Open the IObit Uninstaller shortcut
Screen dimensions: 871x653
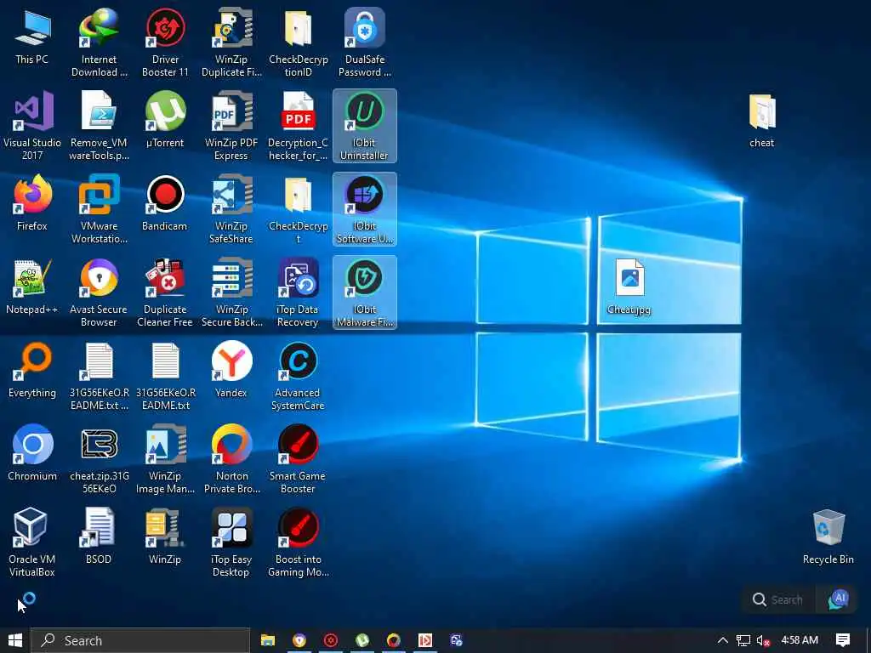(x=364, y=126)
